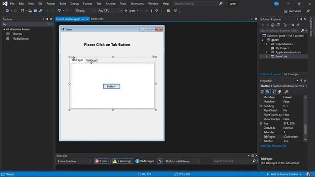Screen dimensions: 315x177
Task: Click the New Project toolbar icon
Action: [x=22, y=11]
